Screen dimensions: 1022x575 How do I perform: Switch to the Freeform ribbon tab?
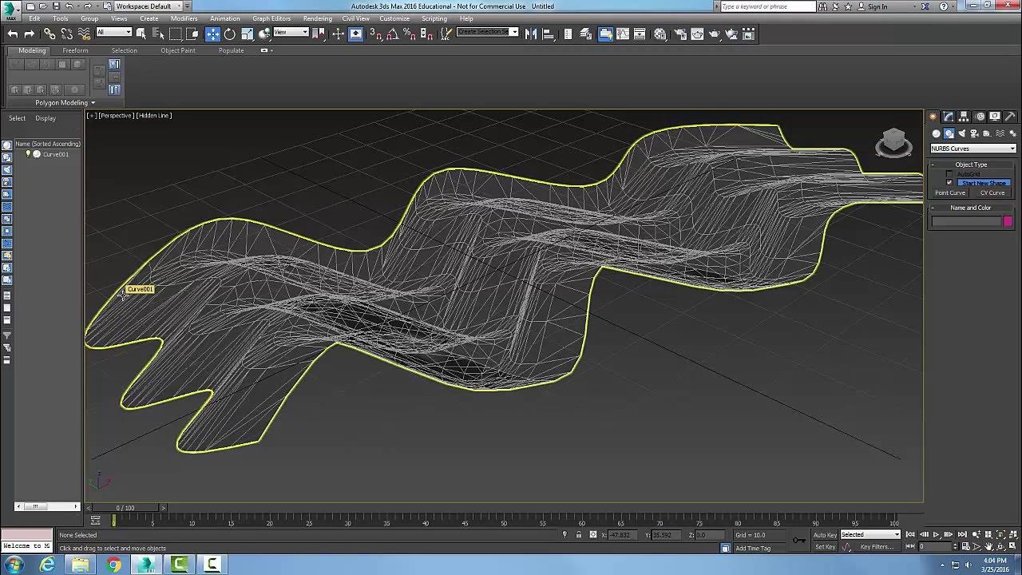click(76, 50)
